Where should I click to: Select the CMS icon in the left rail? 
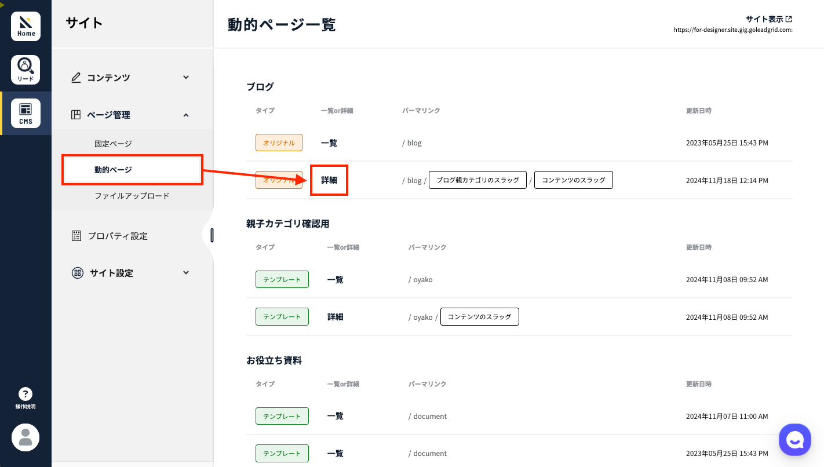point(25,113)
